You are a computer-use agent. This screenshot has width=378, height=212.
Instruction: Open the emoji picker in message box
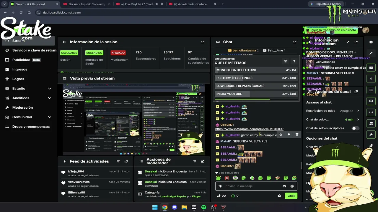[292, 186]
